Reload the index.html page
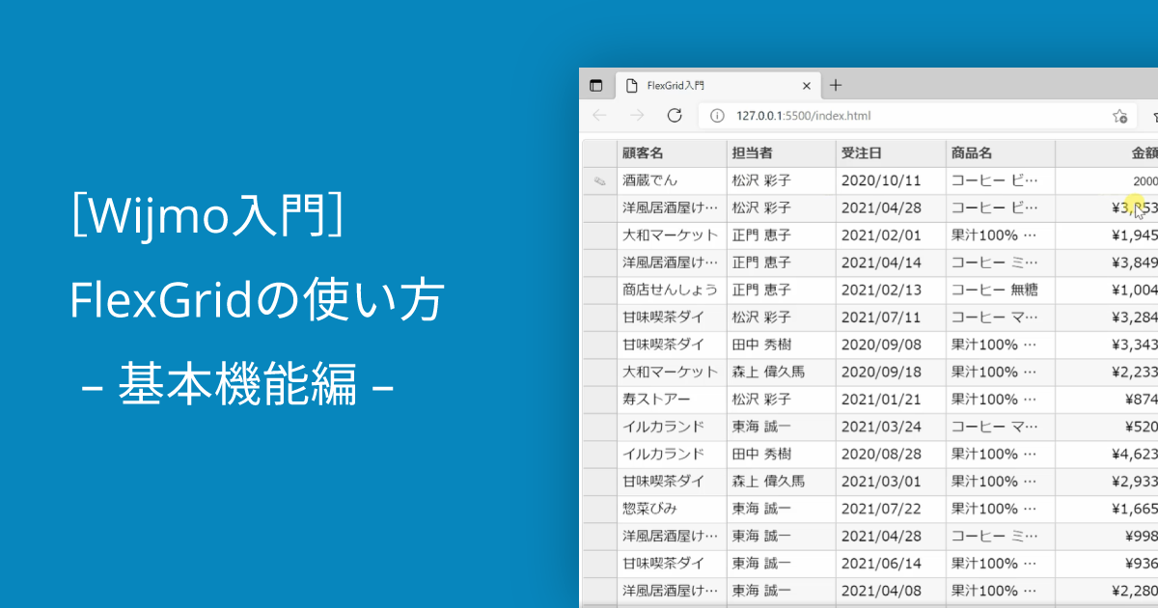Screen dimensions: 1158x608 click(x=673, y=115)
